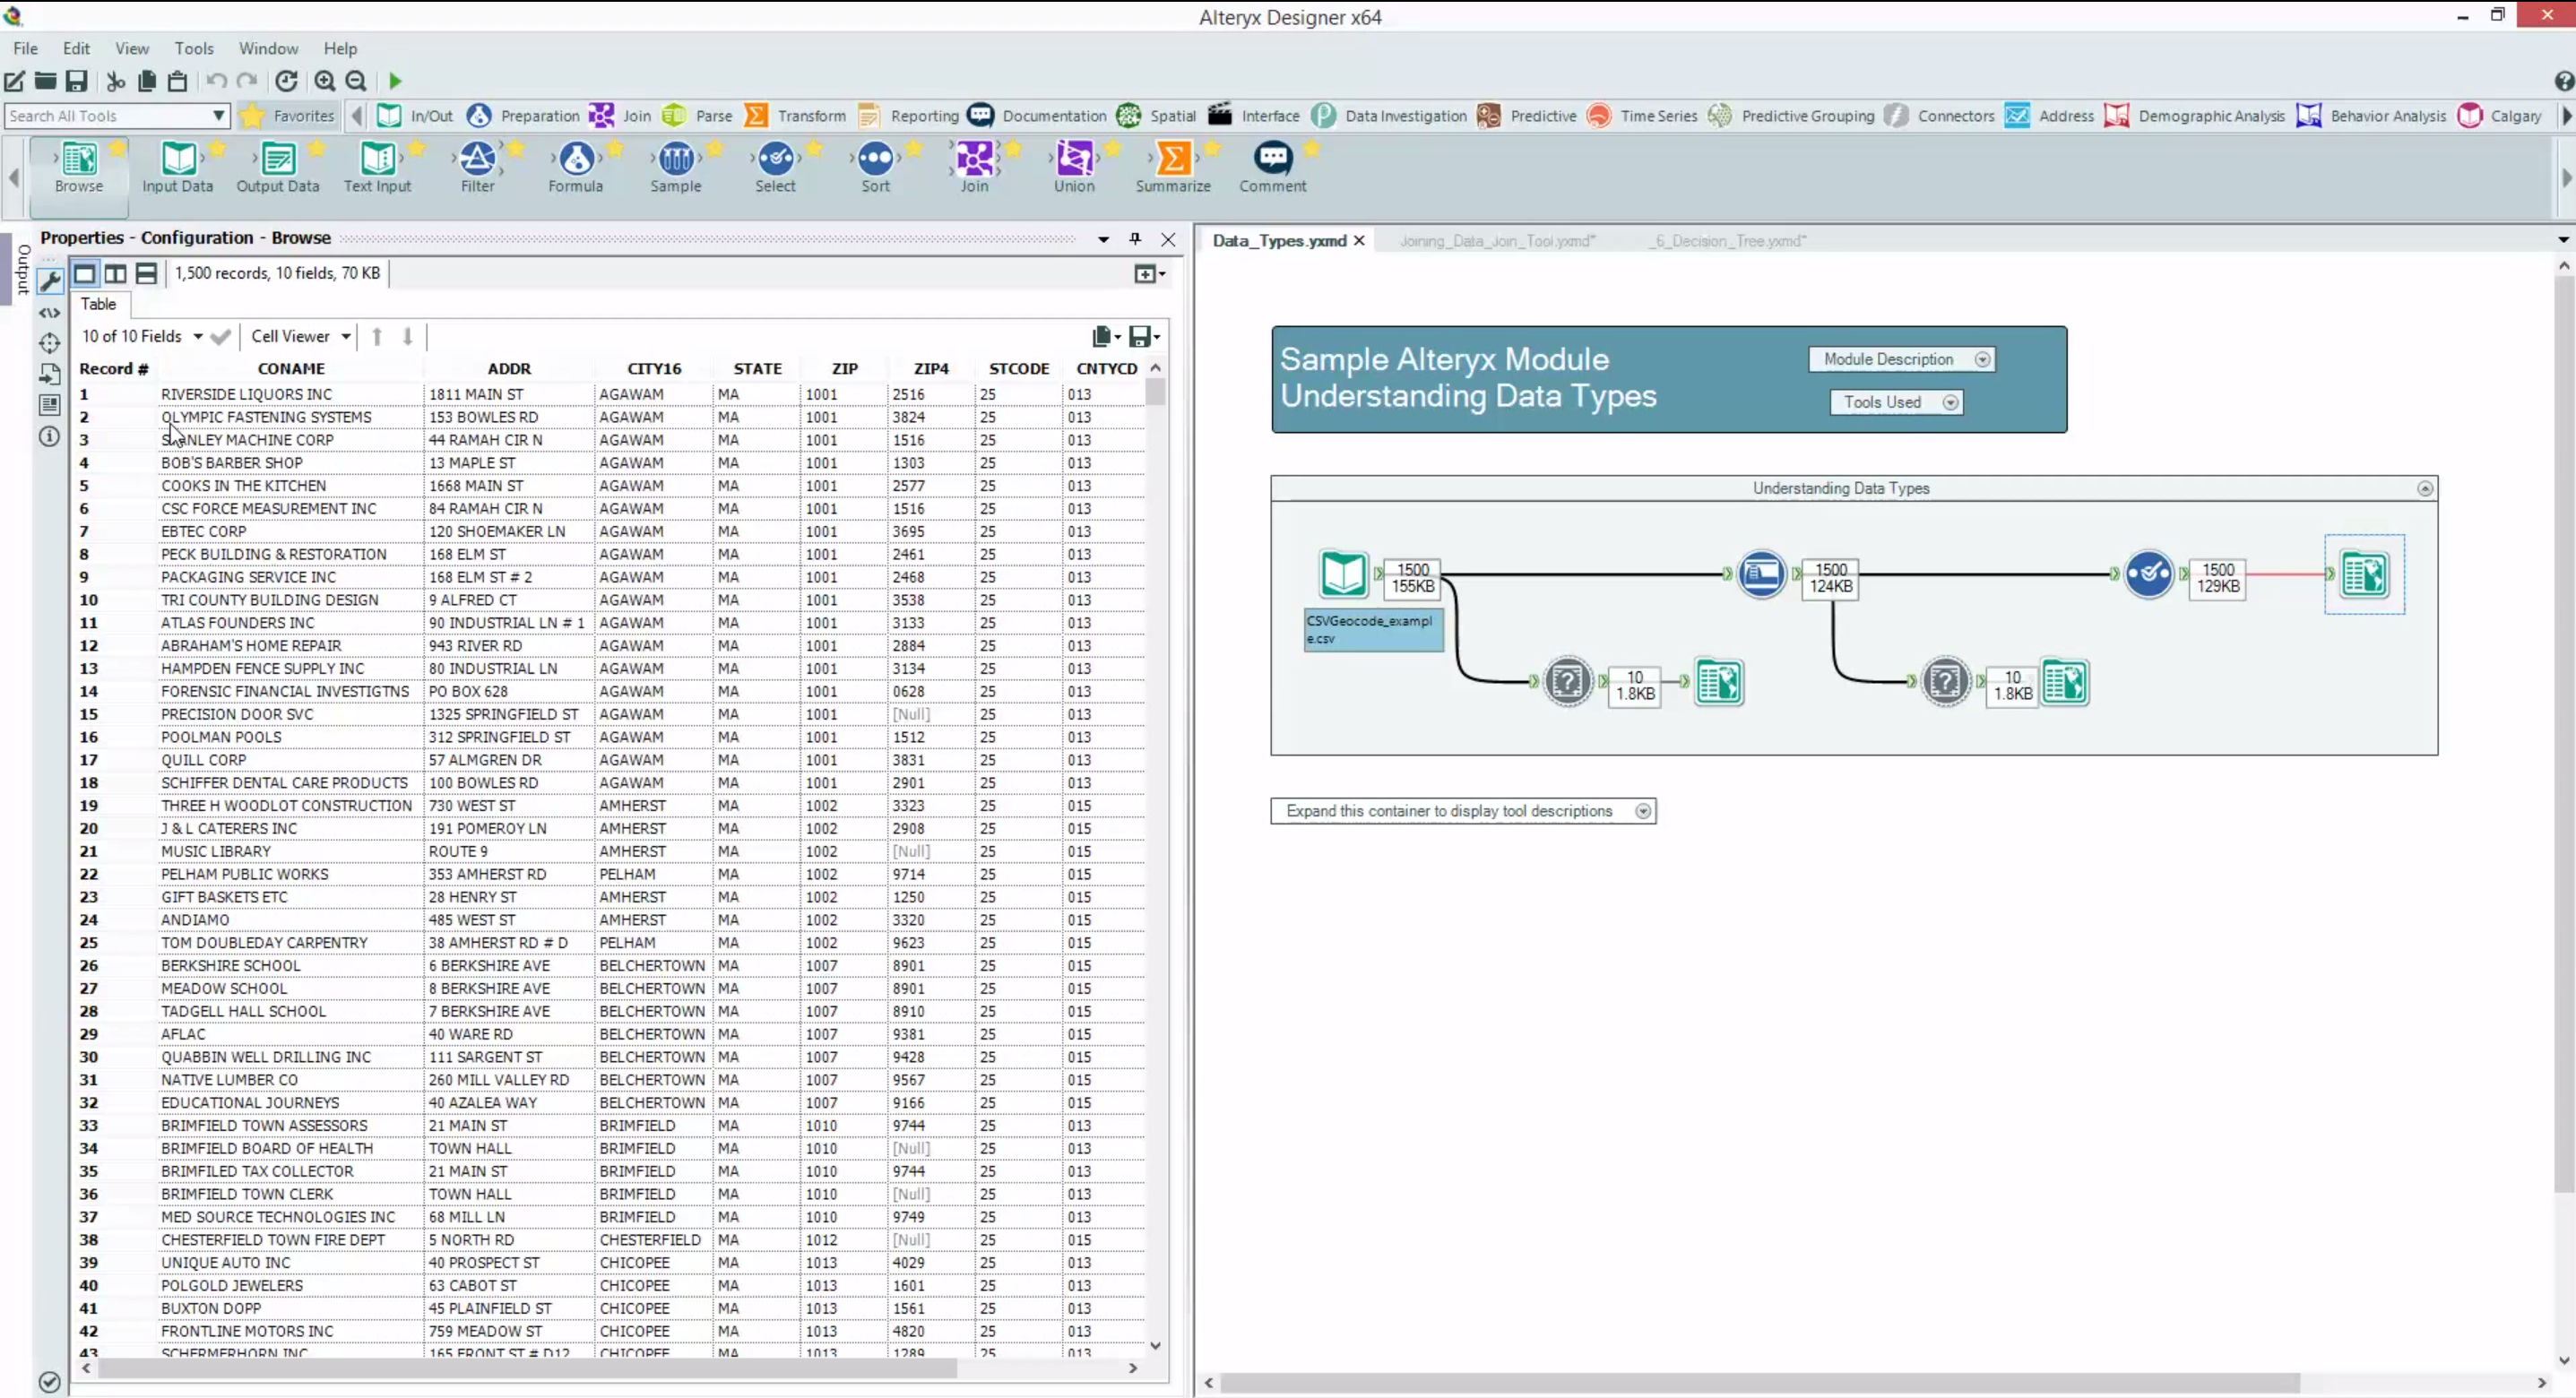Click the Input Data node on canvas
2576x1398 pixels.
pos(1342,574)
